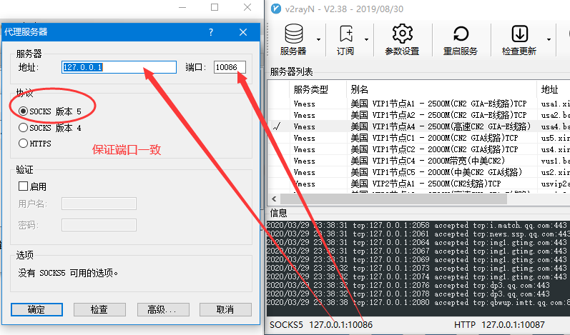Close the background window behind the dialog
The height and width of the screenshot is (335, 570).
point(247,7)
